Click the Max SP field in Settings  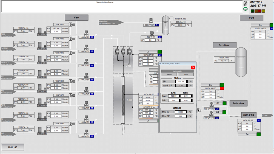181,112
